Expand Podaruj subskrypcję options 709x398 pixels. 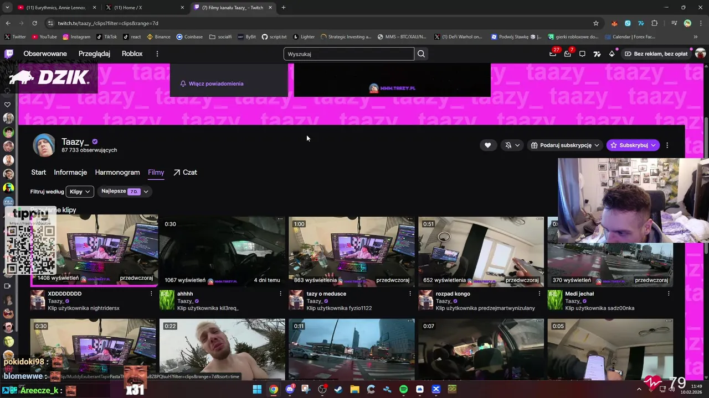(x=564, y=145)
